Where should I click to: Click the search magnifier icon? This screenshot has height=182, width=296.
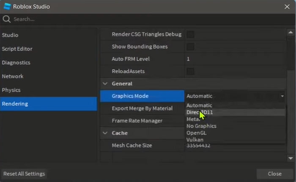pyautogui.click(x=6, y=19)
